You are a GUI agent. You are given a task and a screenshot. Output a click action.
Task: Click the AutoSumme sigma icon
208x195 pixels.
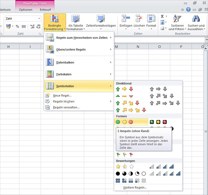click(x=162, y=16)
